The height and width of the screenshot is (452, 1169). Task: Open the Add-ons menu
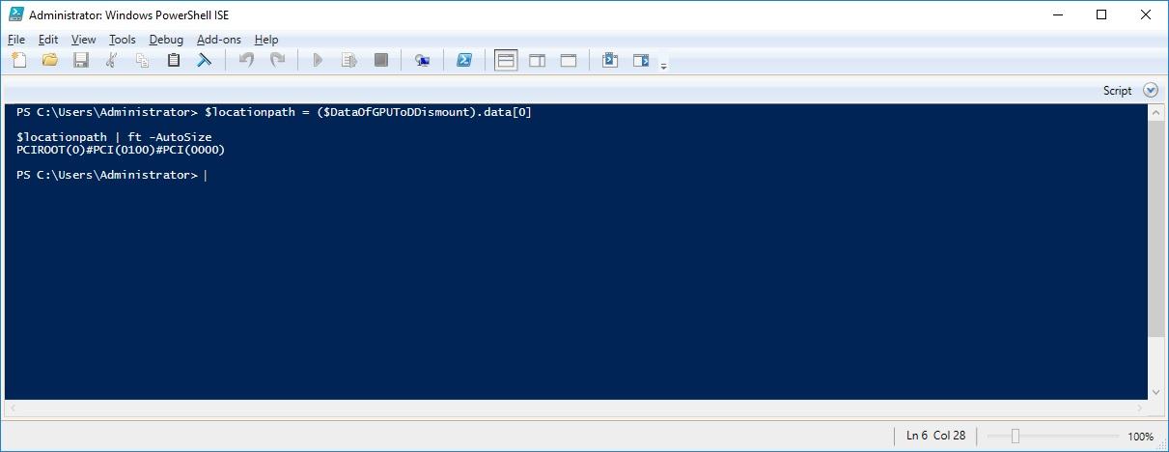point(219,40)
